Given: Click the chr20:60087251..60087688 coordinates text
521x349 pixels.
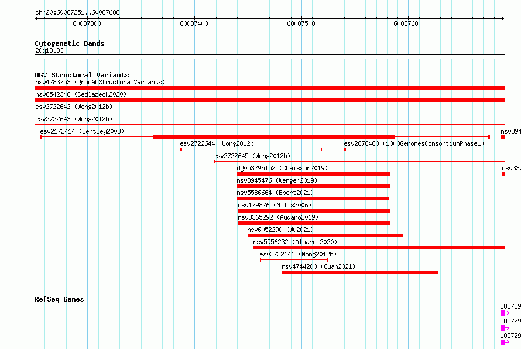Looking at the screenshot, I should click(77, 12).
